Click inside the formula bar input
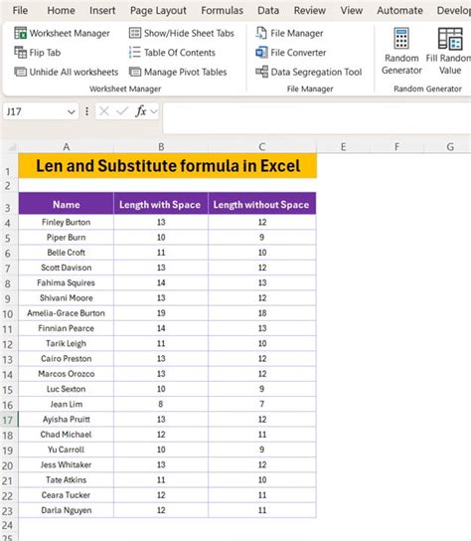This screenshot has height=541, width=471. [317, 117]
